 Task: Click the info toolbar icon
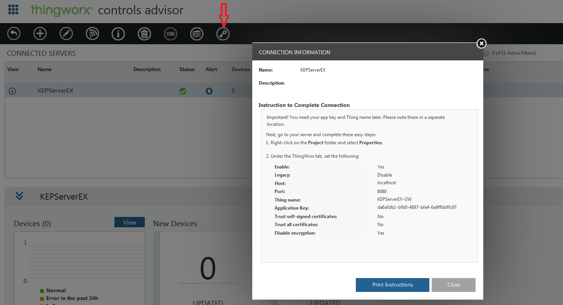[118, 34]
